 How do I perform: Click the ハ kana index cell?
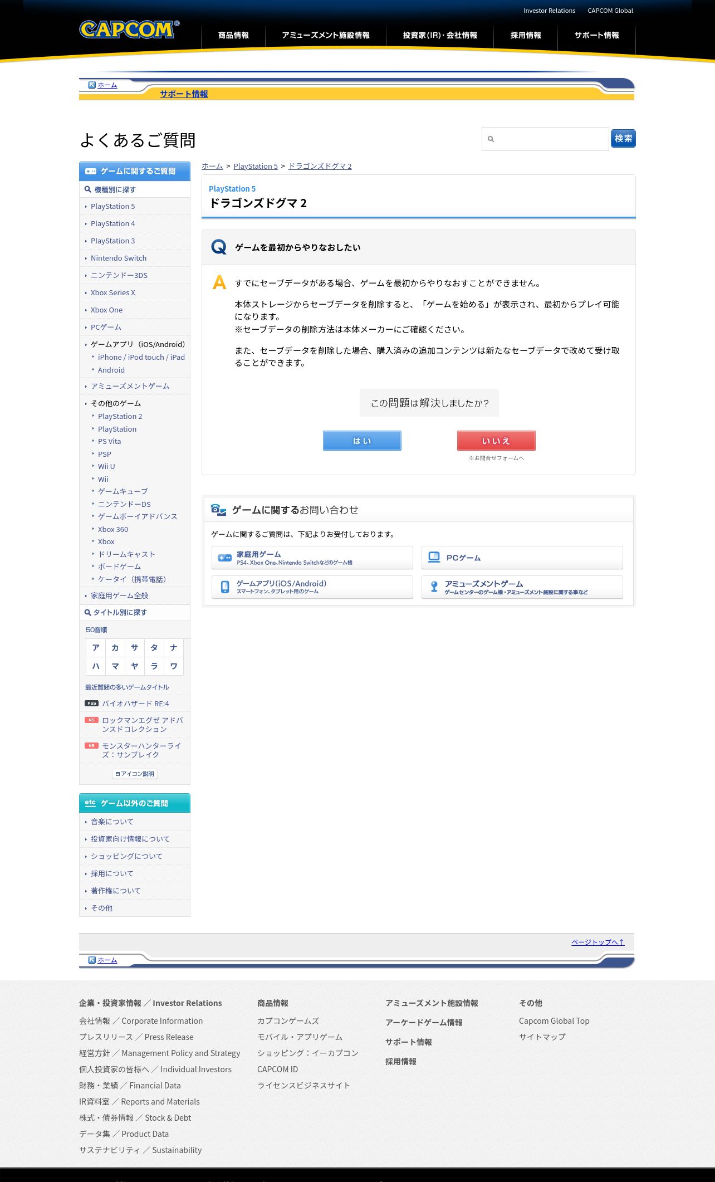[96, 666]
